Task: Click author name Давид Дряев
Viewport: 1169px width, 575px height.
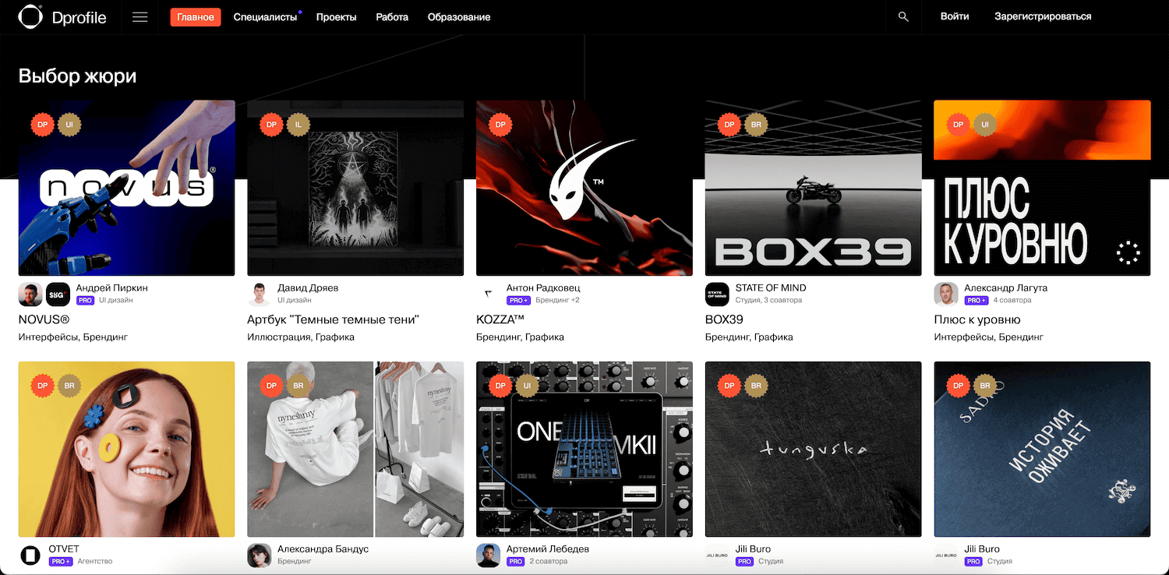Action: click(308, 287)
